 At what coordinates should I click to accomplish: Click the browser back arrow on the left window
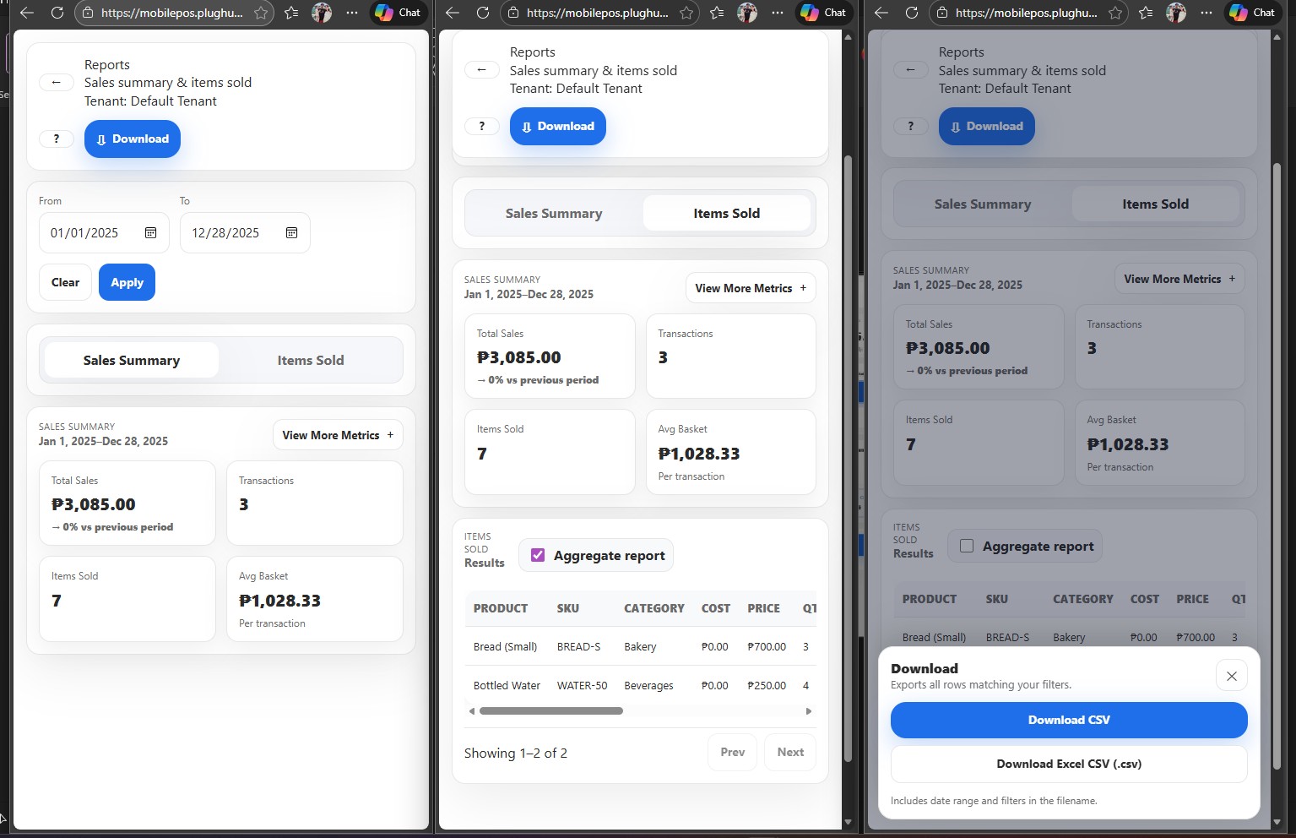click(26, 13)
